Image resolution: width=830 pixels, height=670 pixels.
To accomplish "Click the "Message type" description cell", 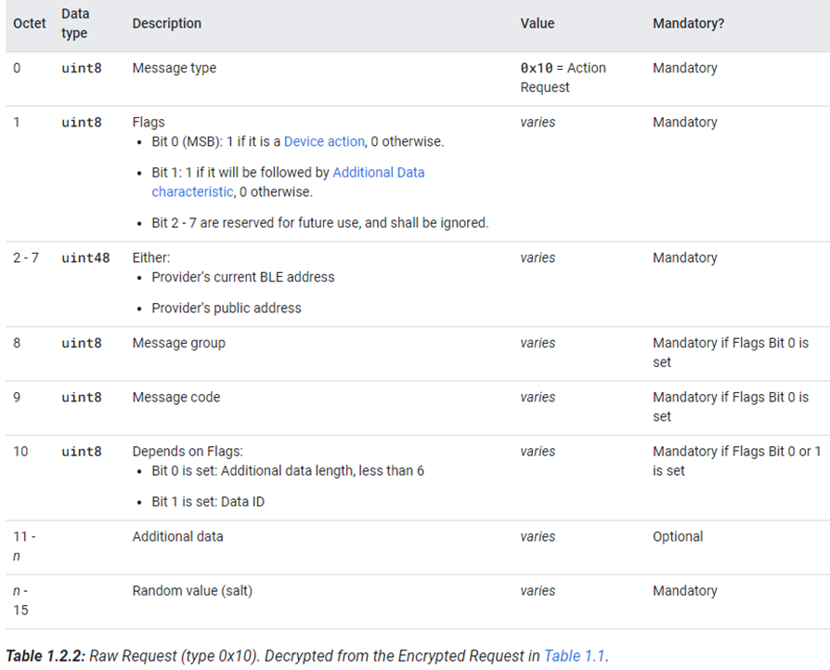I will (174, 68).
